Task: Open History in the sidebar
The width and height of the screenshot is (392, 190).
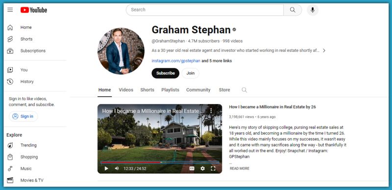Action: 27,82
